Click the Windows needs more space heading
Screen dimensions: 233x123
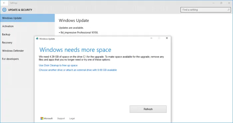[75, 50]
